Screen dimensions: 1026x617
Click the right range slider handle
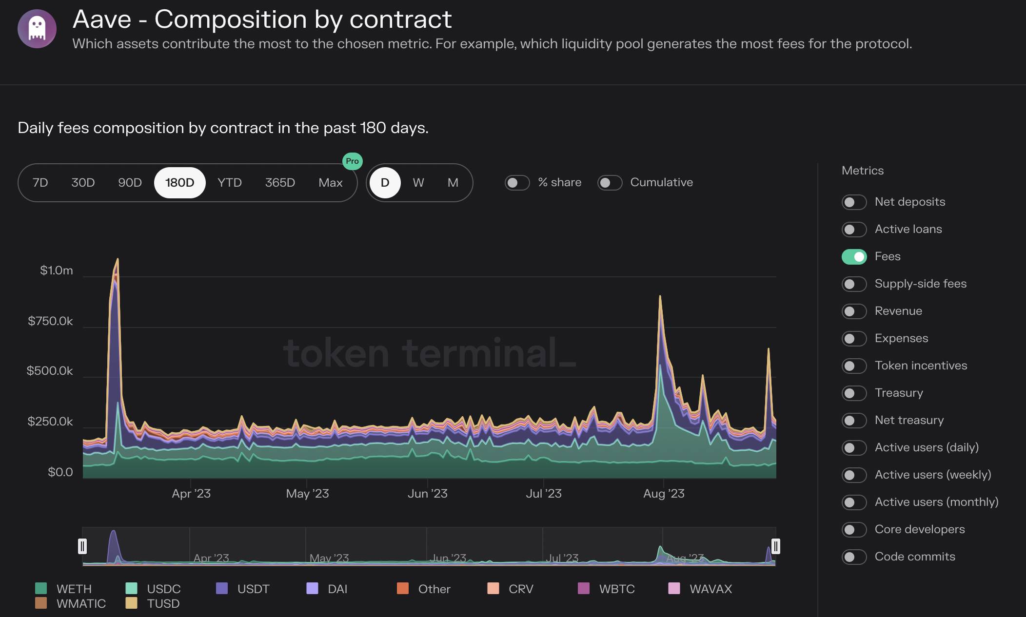pyautogui.click(x=775, y=546)
